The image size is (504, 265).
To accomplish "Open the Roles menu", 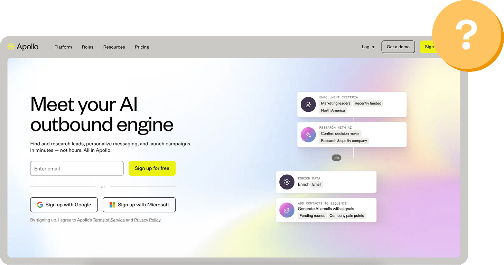I will pos(87,47).
